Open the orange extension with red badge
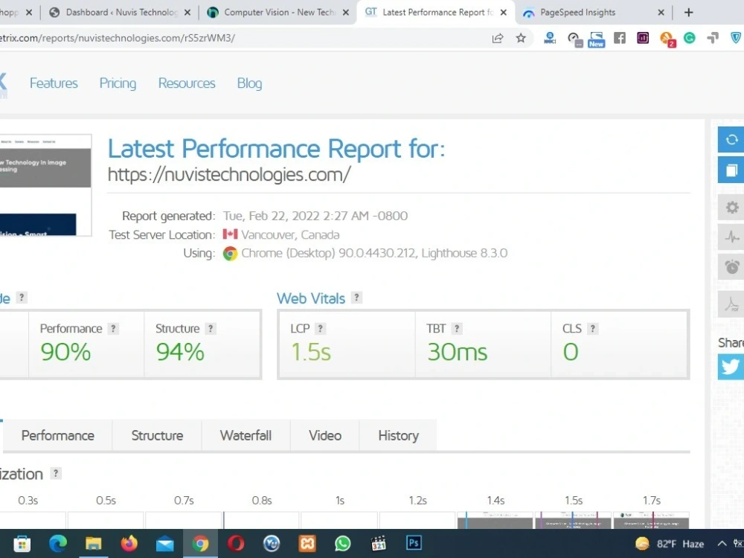This screenshot has height=558, width=744. [667, 39]
